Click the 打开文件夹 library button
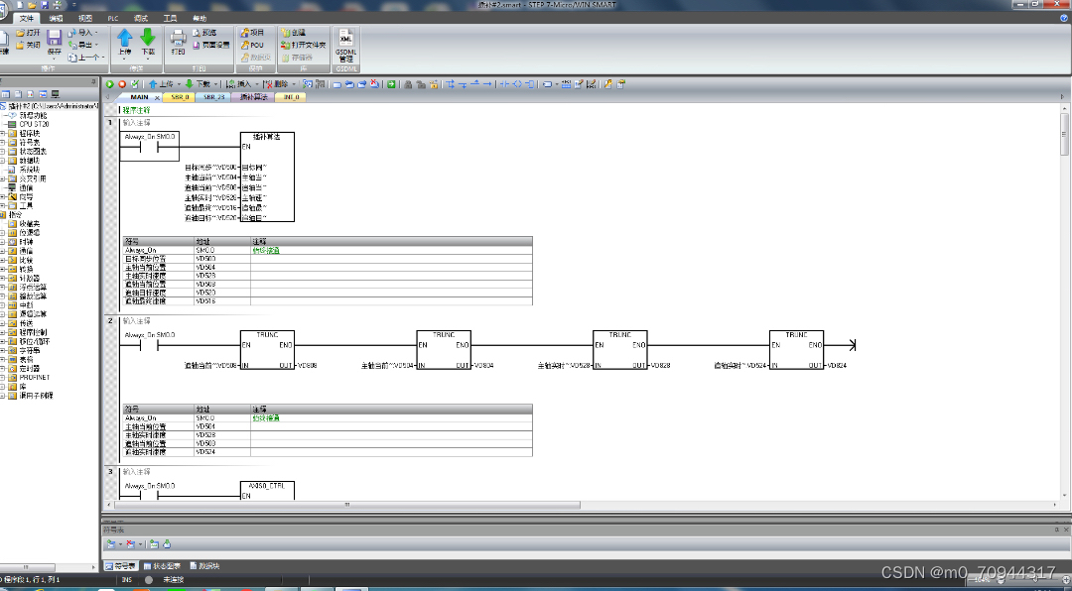 point(304,45)
